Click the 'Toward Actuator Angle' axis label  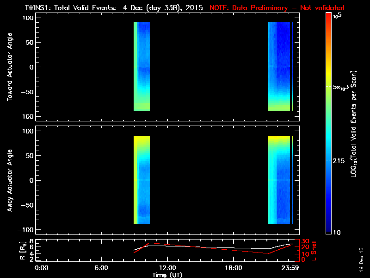click(9, 67)
